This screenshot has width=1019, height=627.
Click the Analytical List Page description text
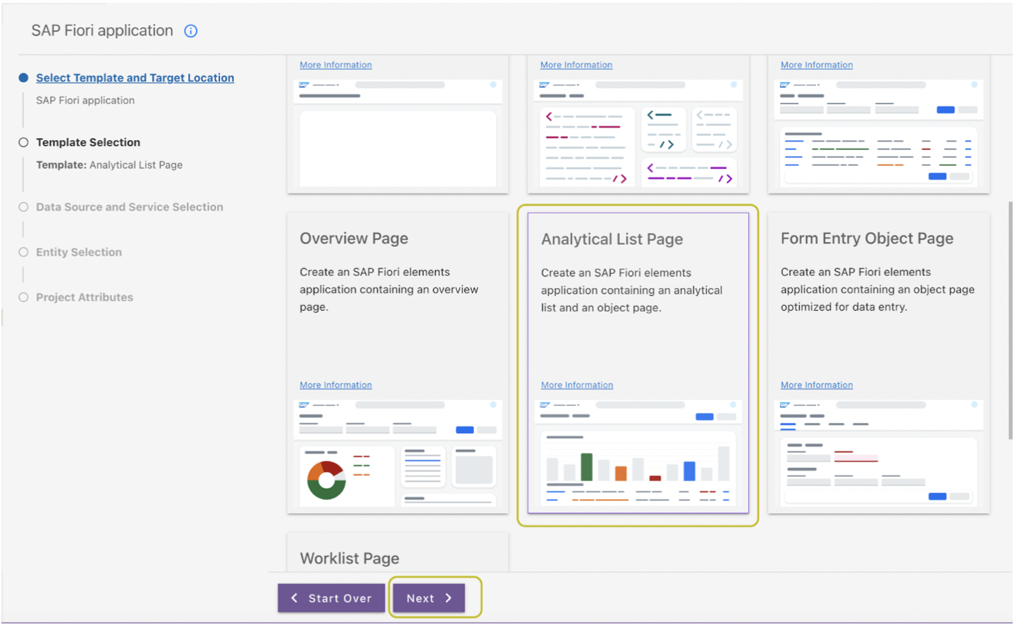click(x=632, y=290)
